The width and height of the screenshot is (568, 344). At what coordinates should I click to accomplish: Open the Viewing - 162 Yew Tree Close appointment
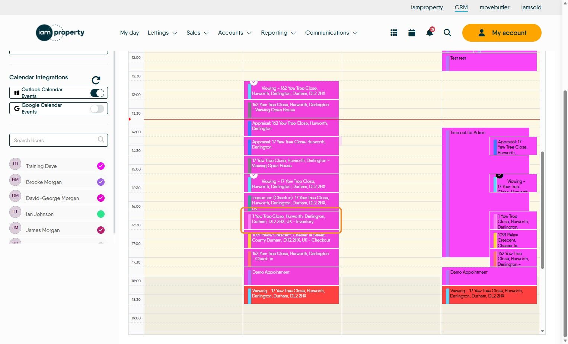[x=291, y=90]
